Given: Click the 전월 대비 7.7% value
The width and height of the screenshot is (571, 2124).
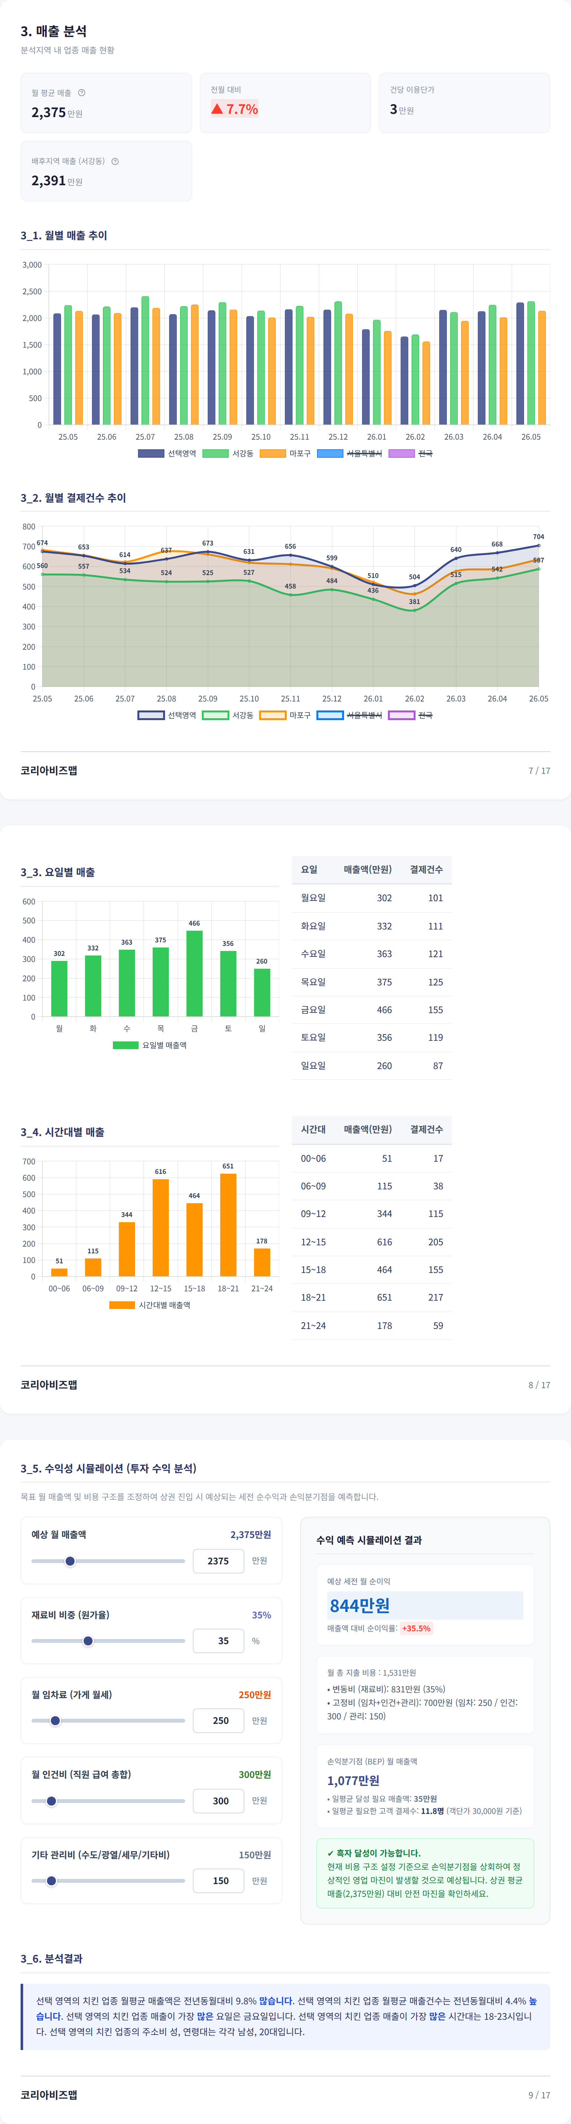Looking at the screenshot, I should click(235, 109).
